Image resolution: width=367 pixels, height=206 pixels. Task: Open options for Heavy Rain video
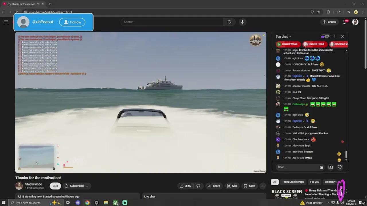[x=346, y=191]
